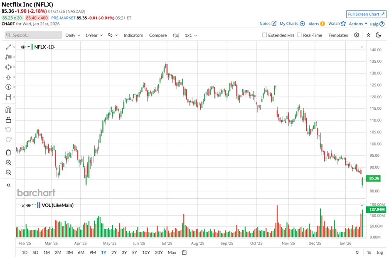Pick the price range measure tool
Viewport: 389px width, 259px height.
(8, 97)
